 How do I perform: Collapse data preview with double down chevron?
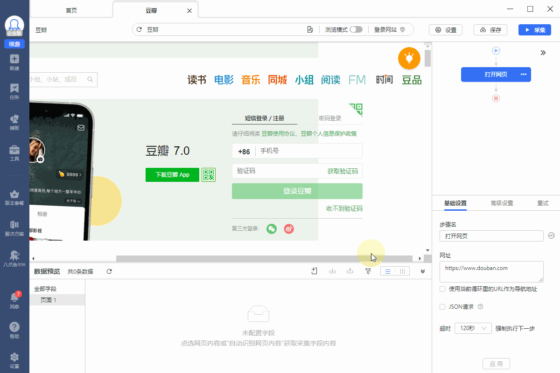[x=423, y=271]
